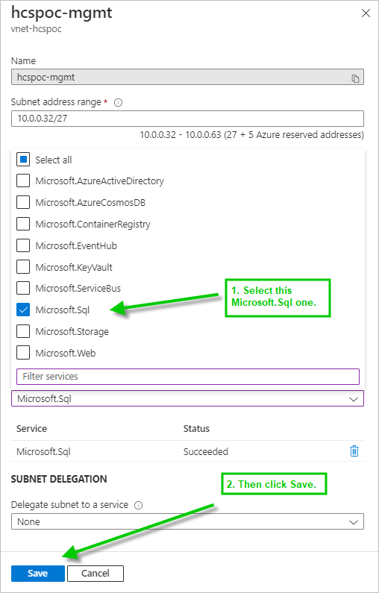379x593 pixels.
Task: Check Microsoft.Web service
Action: click(23, 354)
